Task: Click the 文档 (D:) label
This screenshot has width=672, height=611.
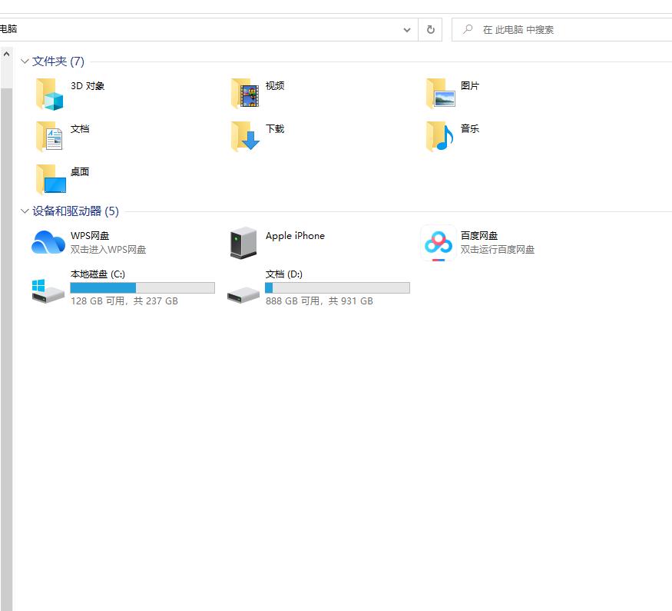Action: [x=284, y=274]
